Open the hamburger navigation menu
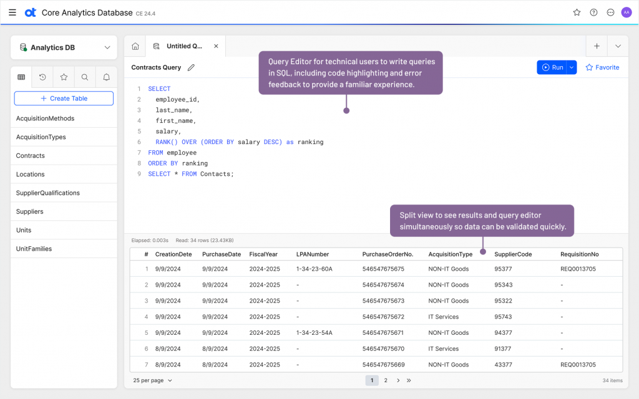639x399 pixels. click(x=12, y=12)
